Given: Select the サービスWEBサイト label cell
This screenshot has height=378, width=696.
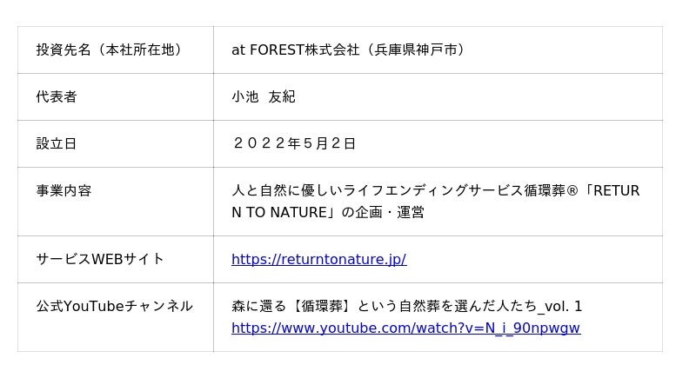Looking at the screenshot, I should [100, 259].
